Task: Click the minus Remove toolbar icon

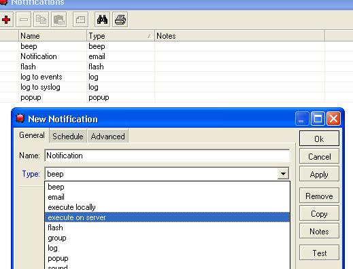Action: click(24, 20)
